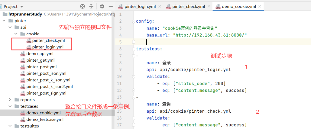
Task: Switch to pinter_login.yml tab
Action: 139,7
